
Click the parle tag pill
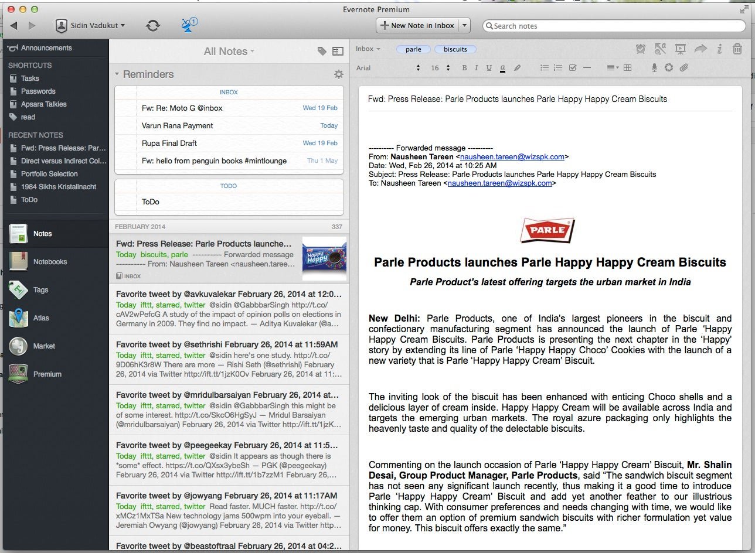pos(413,49)
